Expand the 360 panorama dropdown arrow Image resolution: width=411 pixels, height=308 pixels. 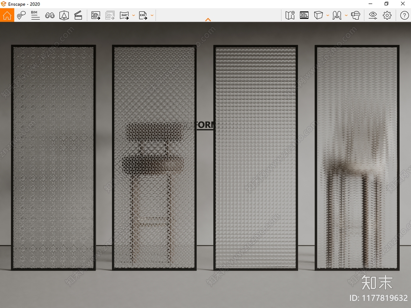point(134,15)
